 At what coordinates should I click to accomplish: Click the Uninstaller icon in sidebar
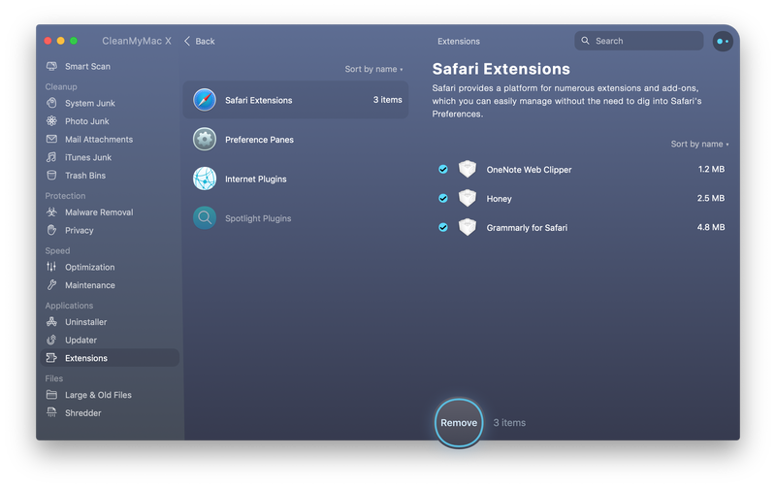(51, 322)
